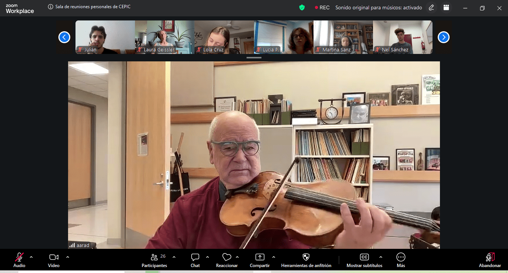This screenshot has width=508, height=273.
Task: Restore down the Zoom window
Action: pyautogui.click(x=482, y=8)
